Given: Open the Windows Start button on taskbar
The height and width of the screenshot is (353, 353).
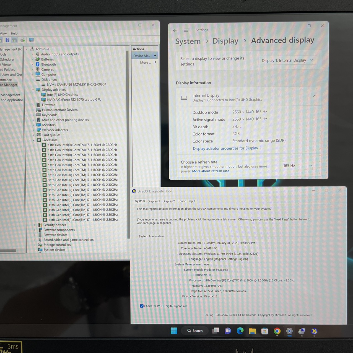Looking at the screenshot, I should coord(174,331).
